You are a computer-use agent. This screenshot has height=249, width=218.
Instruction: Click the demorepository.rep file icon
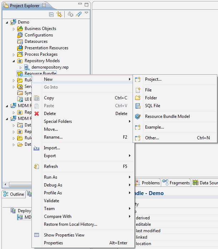coord(27,67)
